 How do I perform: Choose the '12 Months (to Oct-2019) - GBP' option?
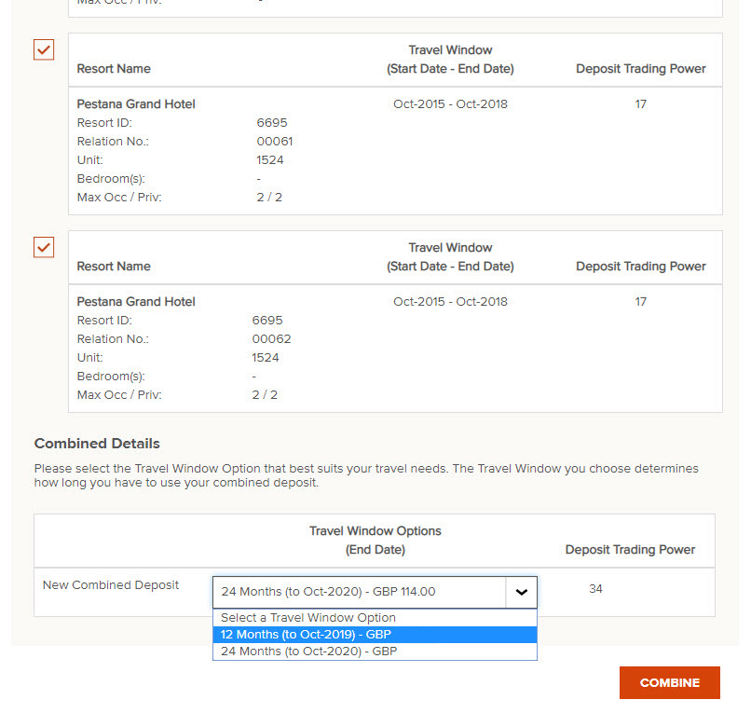pos(375,635)
